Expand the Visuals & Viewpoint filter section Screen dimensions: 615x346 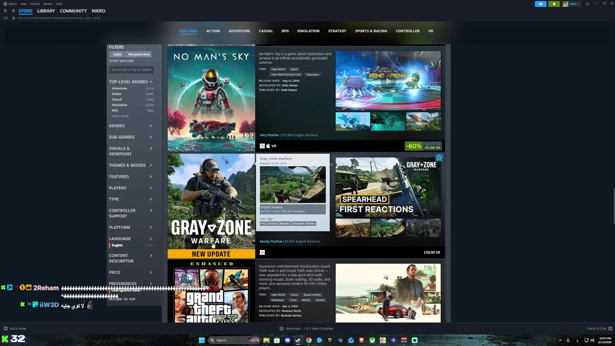(x=130, y=151)
